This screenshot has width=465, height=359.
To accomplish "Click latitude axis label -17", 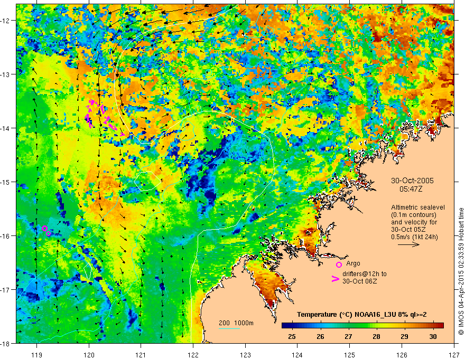I will [6, 289].
